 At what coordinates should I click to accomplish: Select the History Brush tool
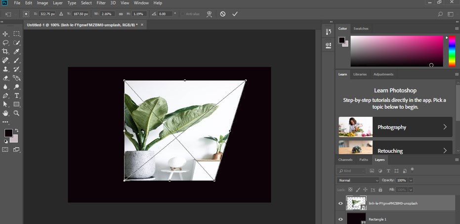(16, 69)
